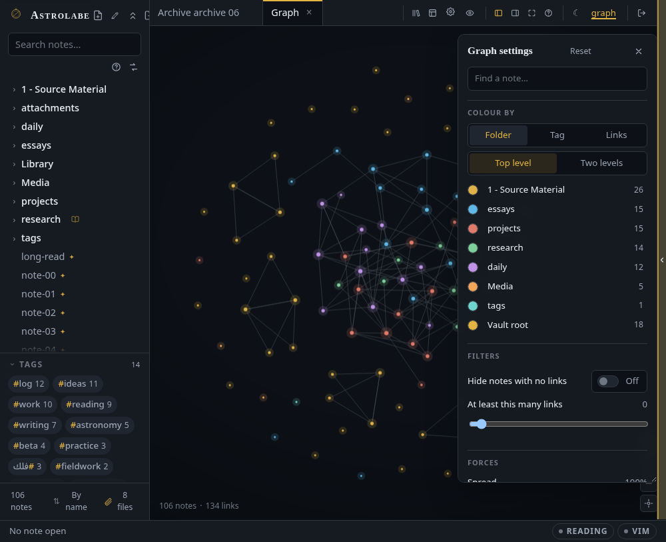Click the search filter options swap icon

[x=133, y=67]
